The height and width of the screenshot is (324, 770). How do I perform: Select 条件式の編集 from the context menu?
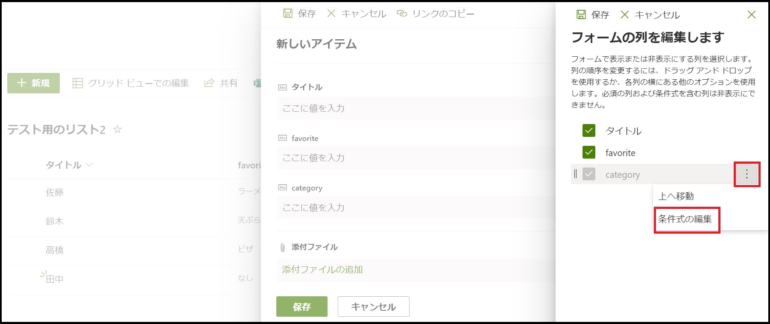click(x=685, y=219)
